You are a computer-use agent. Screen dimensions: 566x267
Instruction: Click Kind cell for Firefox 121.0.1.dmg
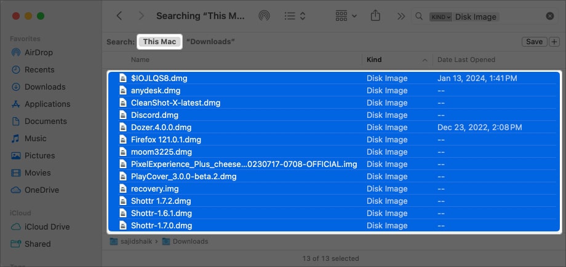[387, 139]
